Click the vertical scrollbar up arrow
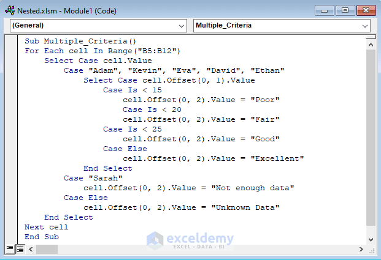This screenshot has width=381, height=260. [371, 45]
